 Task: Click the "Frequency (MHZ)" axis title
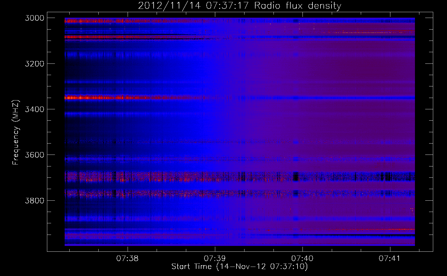click(x=16, y=132)
